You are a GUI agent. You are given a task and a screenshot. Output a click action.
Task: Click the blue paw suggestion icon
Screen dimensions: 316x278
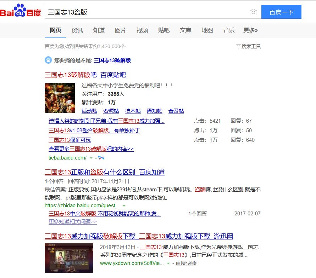48,60
